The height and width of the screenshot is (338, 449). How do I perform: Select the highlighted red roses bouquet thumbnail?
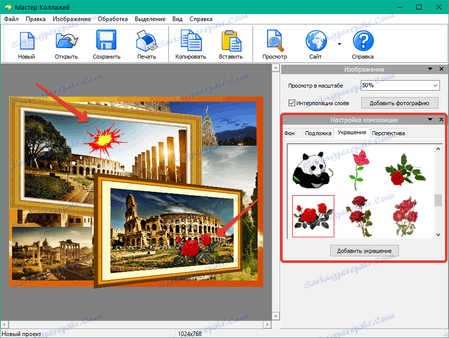pos(313,216)
